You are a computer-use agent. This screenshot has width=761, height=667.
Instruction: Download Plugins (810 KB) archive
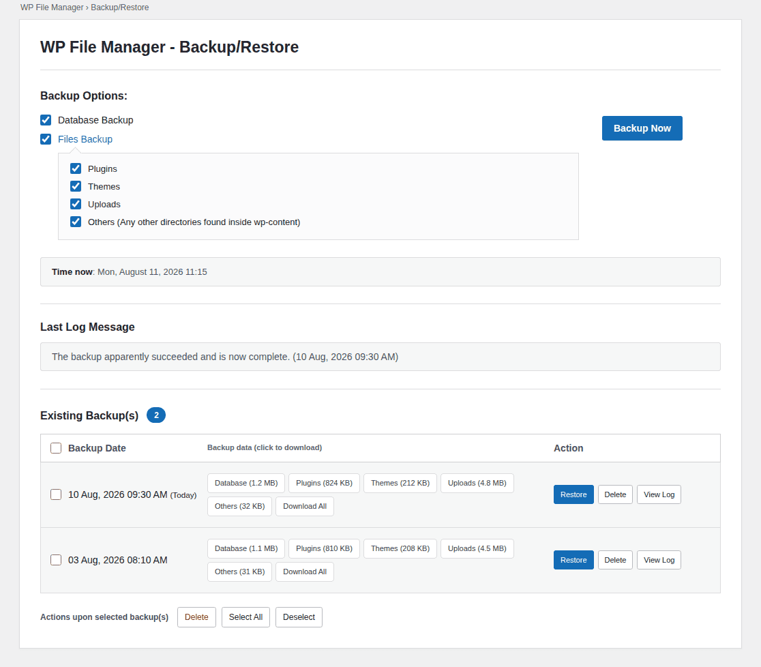pos(324,548)
